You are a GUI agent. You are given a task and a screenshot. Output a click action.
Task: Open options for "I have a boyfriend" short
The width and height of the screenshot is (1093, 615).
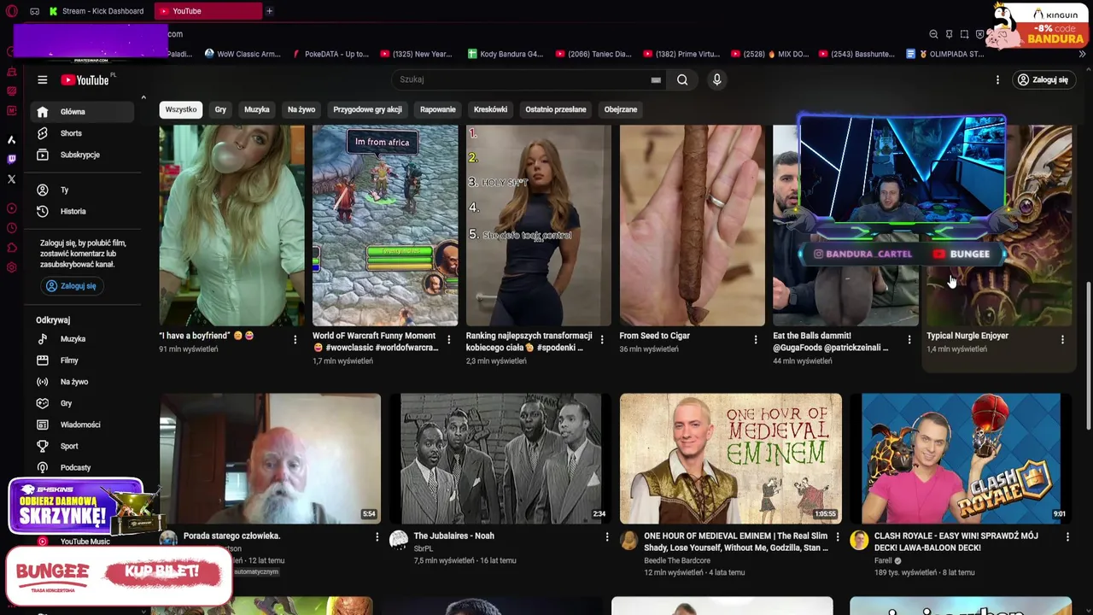click(295, 340)
